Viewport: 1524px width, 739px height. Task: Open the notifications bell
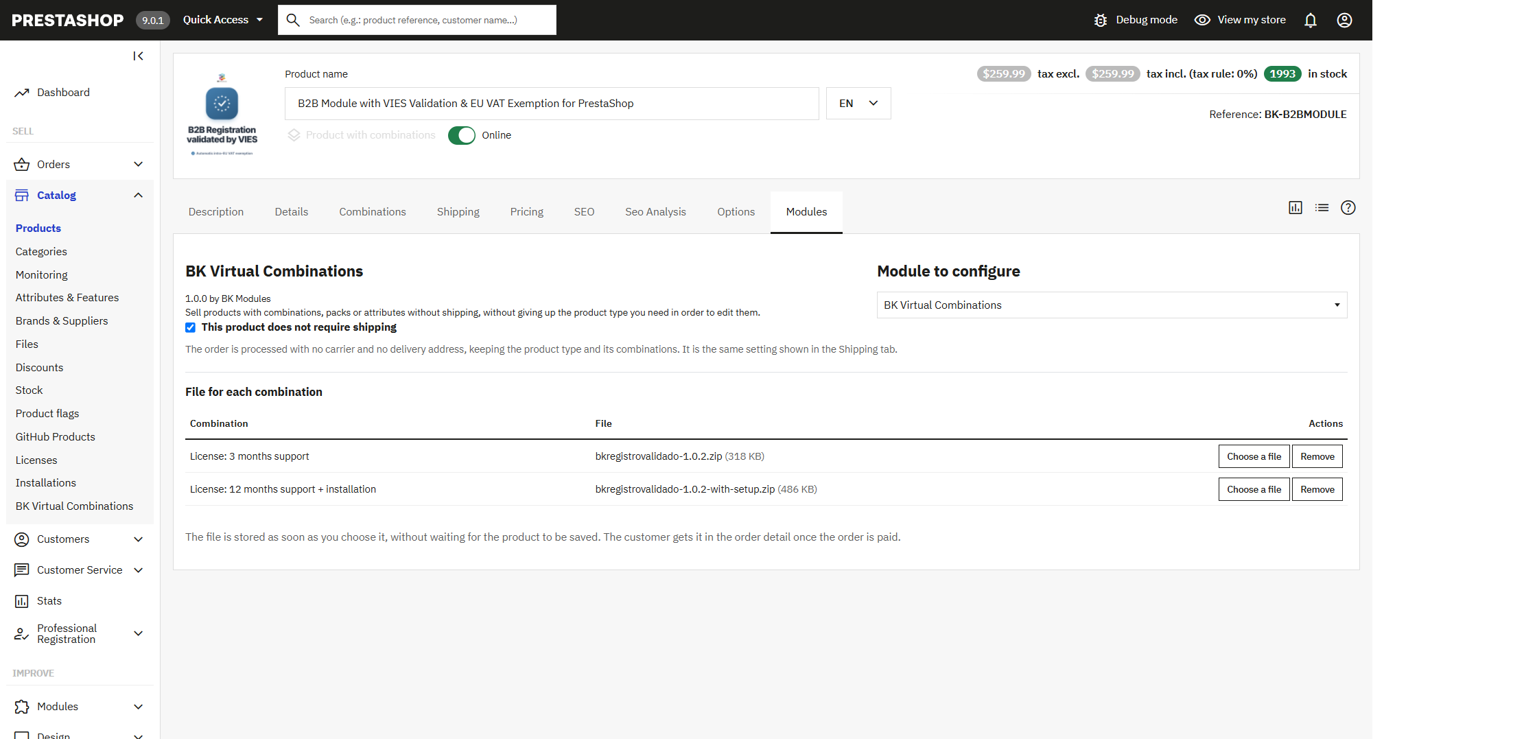tap(1311, 20)
